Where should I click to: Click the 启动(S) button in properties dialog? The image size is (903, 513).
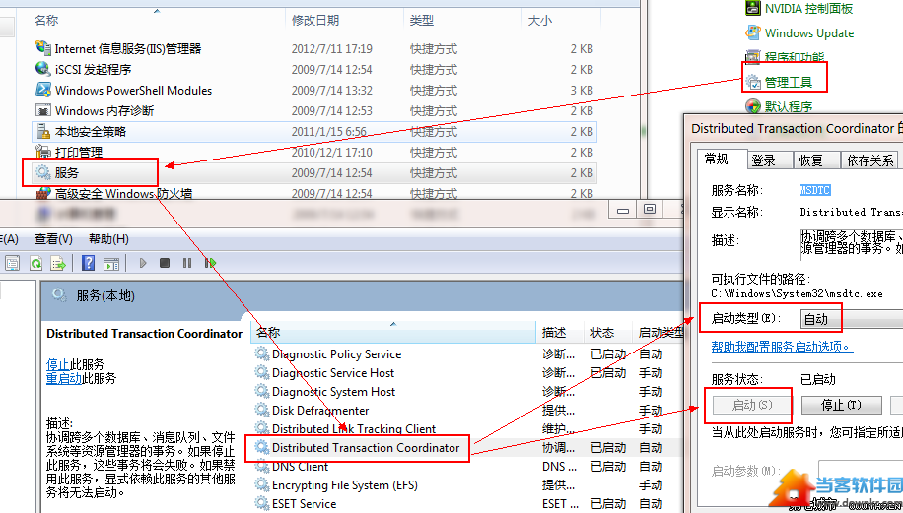pyautogui.click(x=751, y=405)
